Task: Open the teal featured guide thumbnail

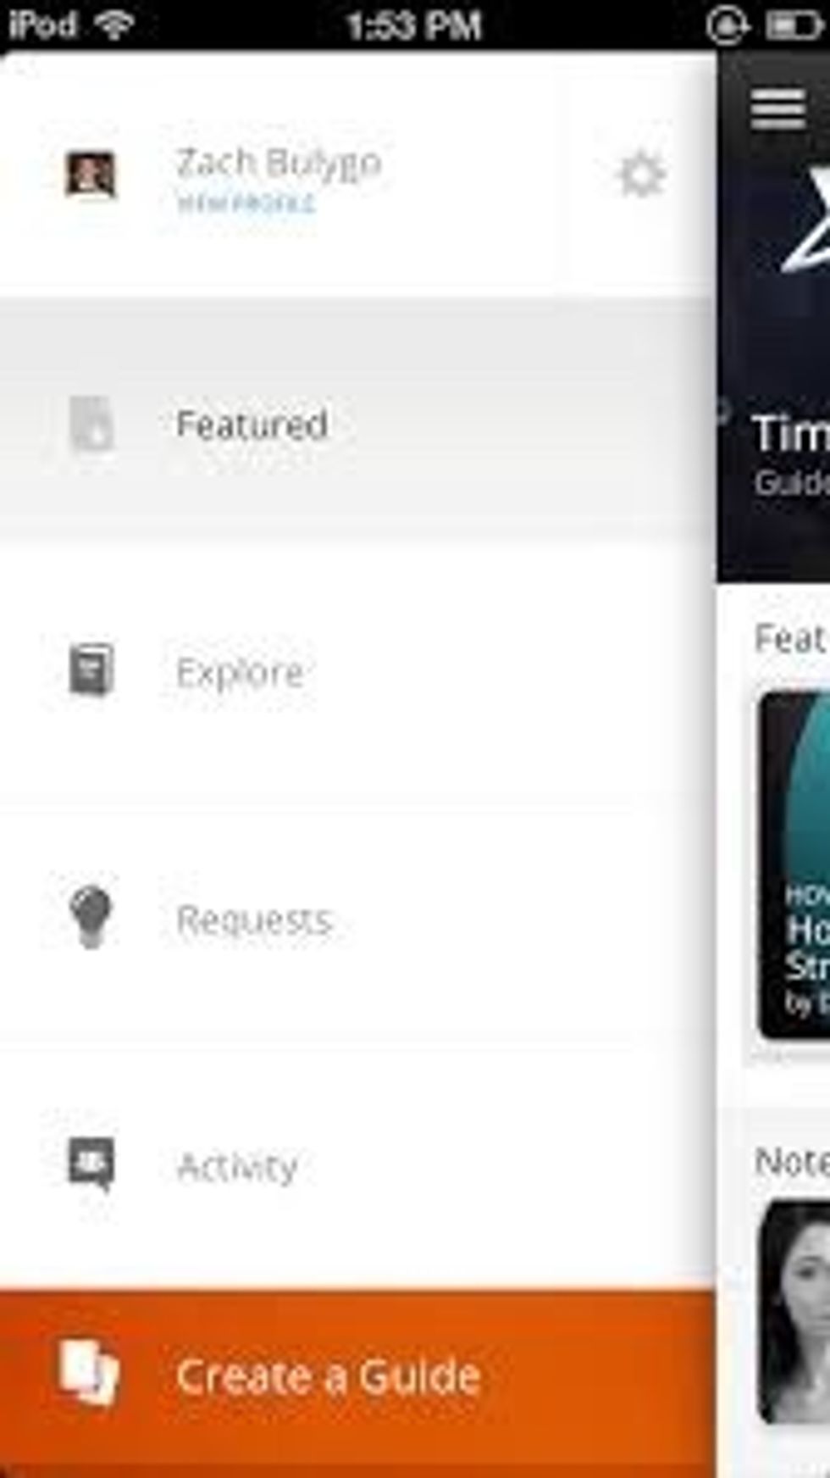Action: (x=794, y=866)
